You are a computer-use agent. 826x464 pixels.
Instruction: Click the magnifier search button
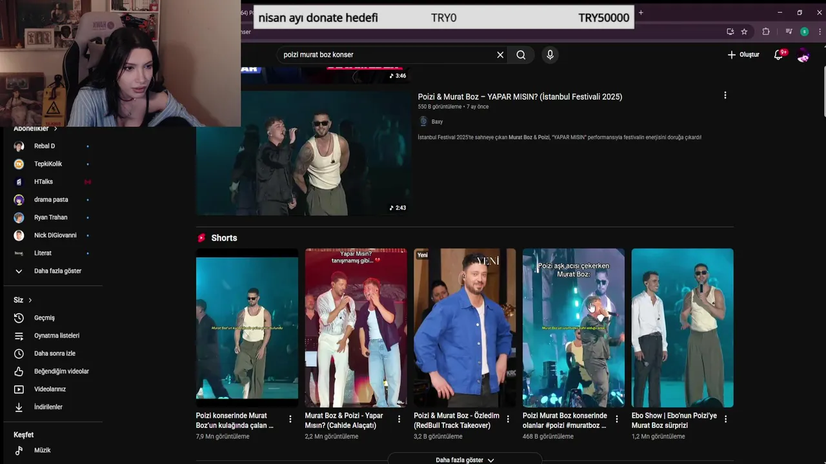point(521,55)
